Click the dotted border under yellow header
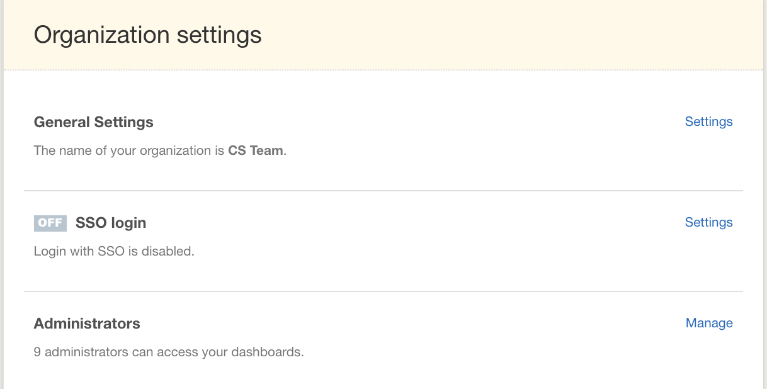The width and height of the screenshot is (767, 389). tap(383, 69)
